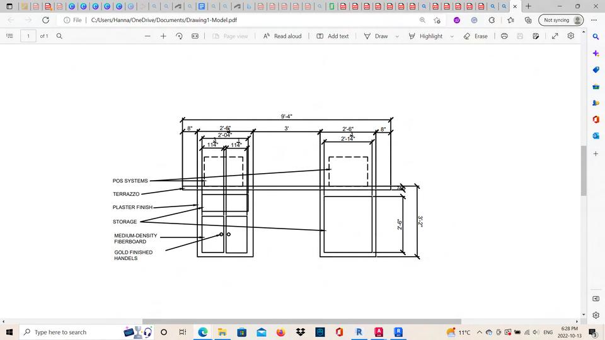
Task: Toggle fit to width view
Action: (195, 36)
